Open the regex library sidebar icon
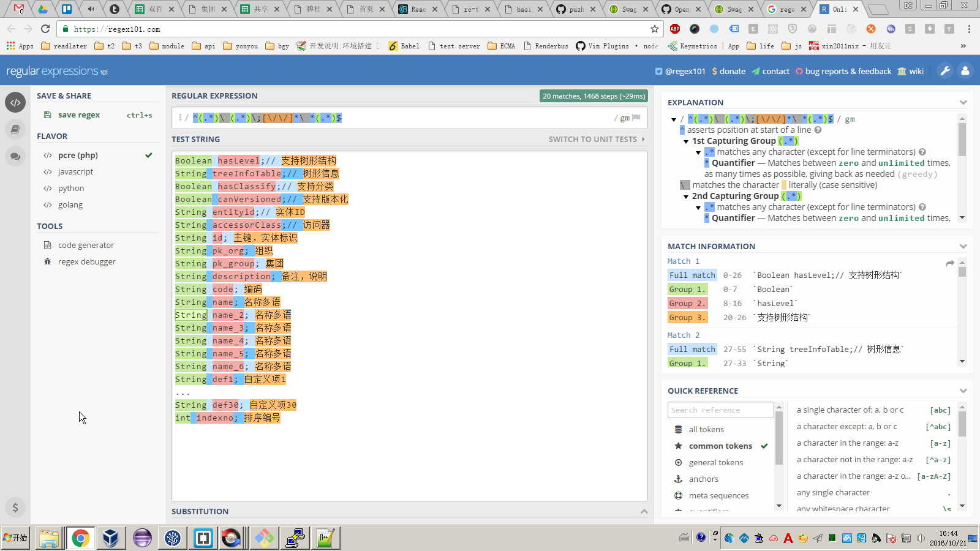Screen dimensions: 980x551 click(15, 129)
